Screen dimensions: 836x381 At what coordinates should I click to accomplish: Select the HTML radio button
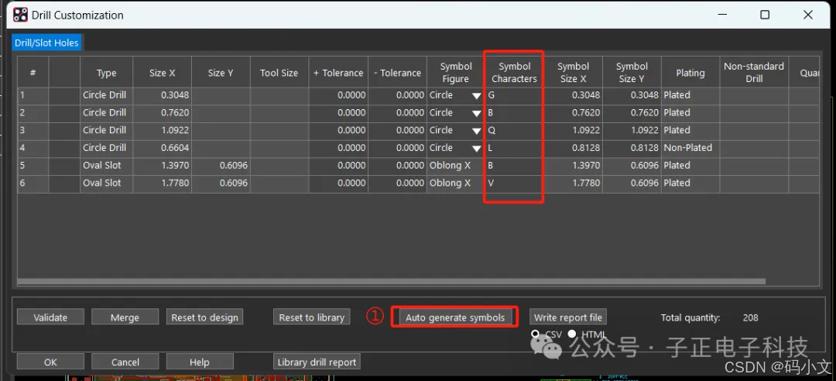(x=572, y=334)
